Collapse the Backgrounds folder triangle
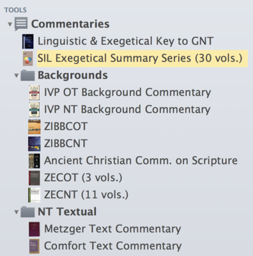253x256 pixels. [16, 76]
